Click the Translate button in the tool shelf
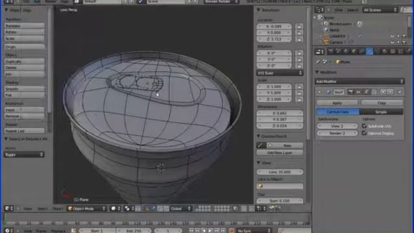 pyautogui.click(x=25, y=26)
